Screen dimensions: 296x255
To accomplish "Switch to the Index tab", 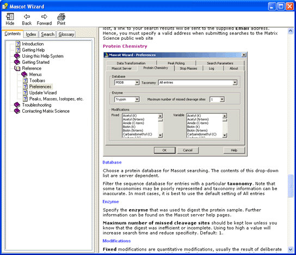I will (31, 34).
